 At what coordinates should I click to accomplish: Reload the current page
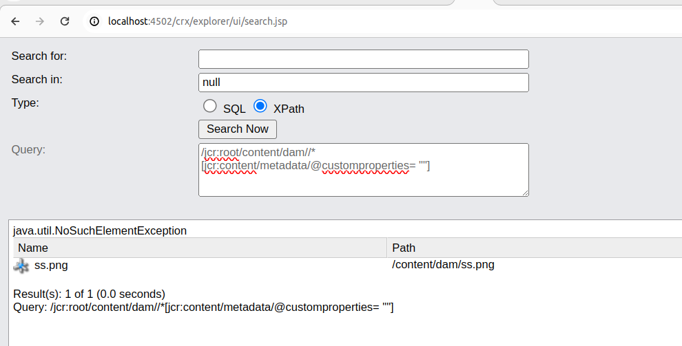click(x=65, y=21)
